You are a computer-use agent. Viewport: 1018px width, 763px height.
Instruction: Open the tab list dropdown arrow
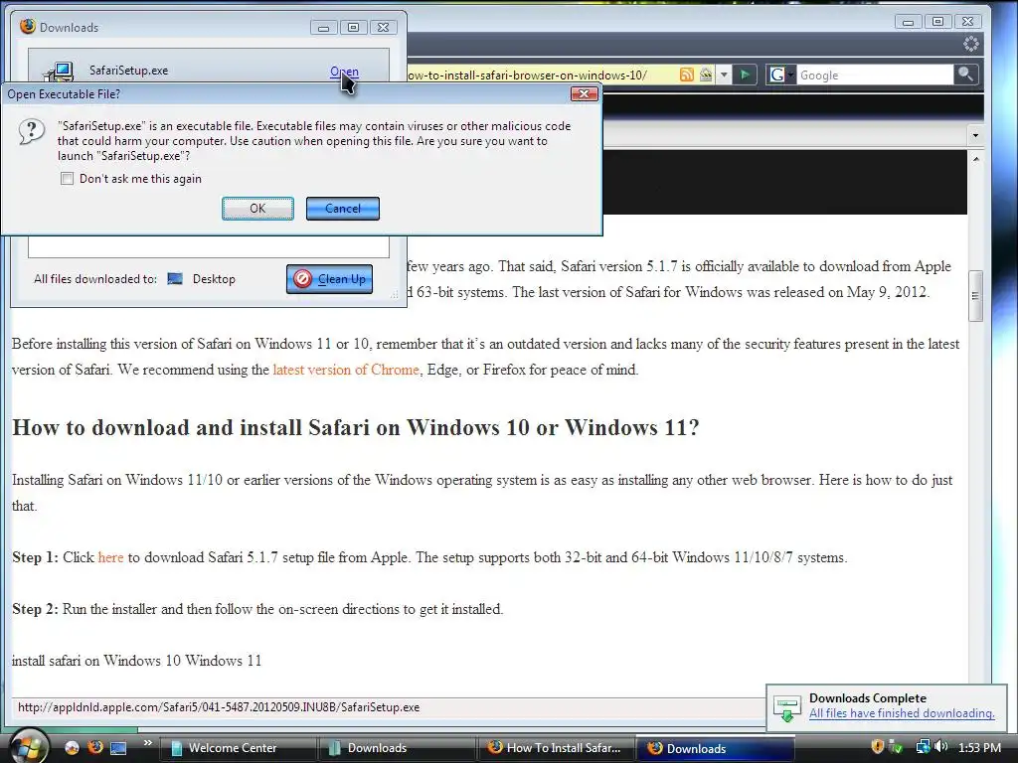click(x=975, y=135)
